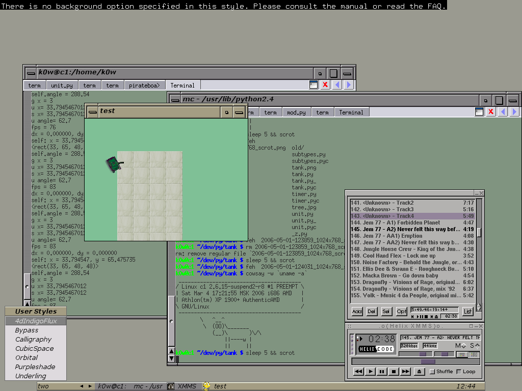Open the playlist Add menu
The width and height of the screenshot is (522, 391).
[x=357, y=311]
